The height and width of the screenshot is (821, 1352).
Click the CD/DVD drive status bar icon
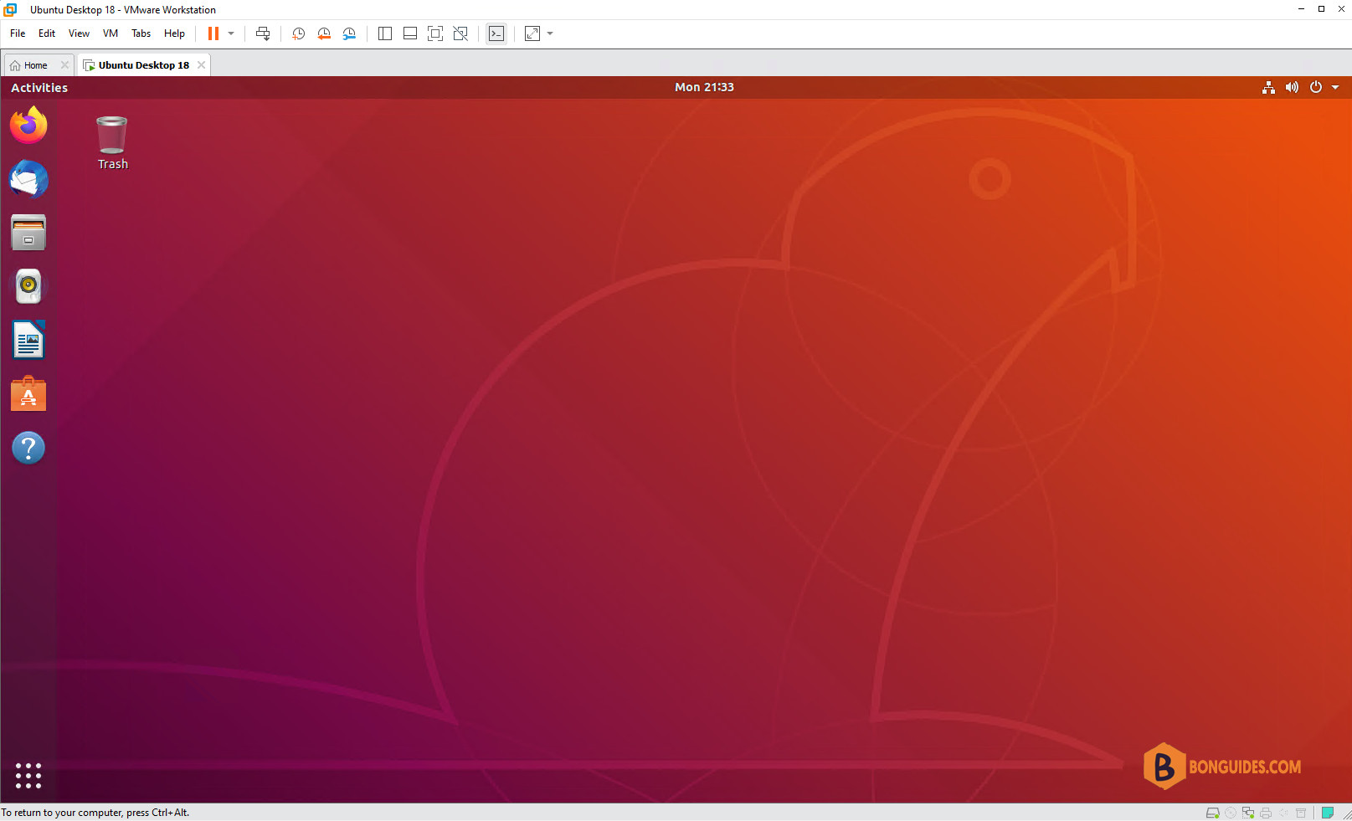(1231, 813)
